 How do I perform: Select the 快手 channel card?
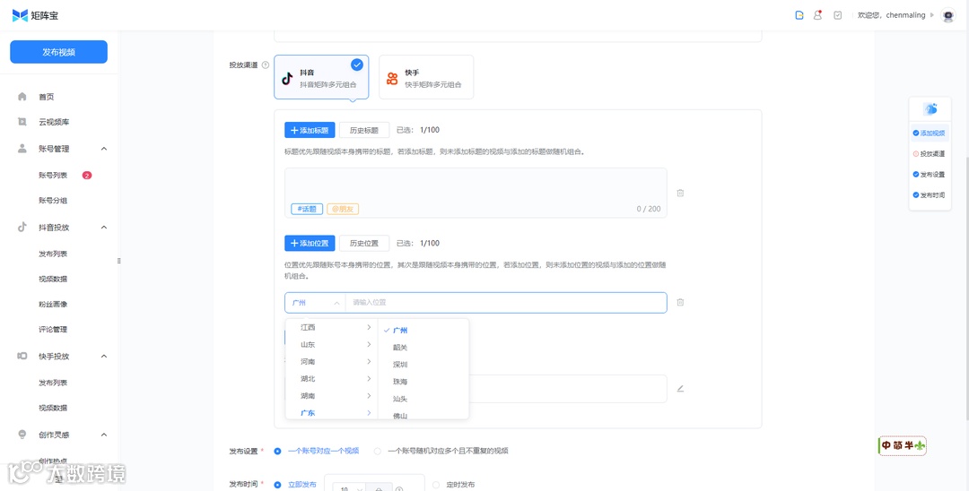[x=426, y=77]
